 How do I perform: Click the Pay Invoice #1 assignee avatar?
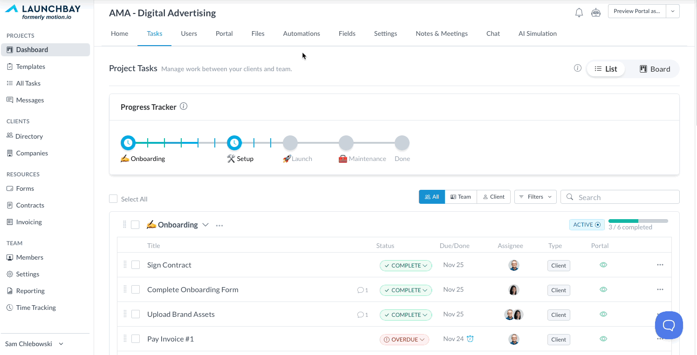coord(514,339)
